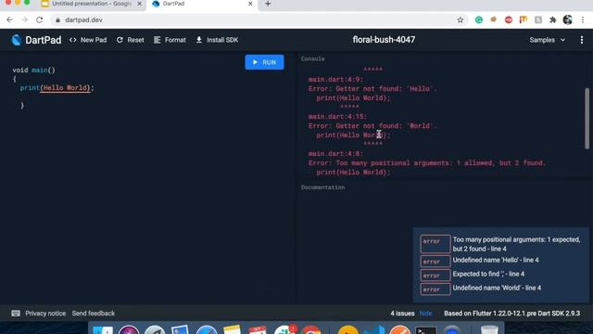
Task: Select 'Expected to find' issue
Action: click(473, 274)
